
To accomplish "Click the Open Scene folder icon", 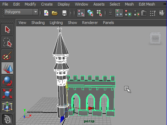I will click(x=55, y=13).
